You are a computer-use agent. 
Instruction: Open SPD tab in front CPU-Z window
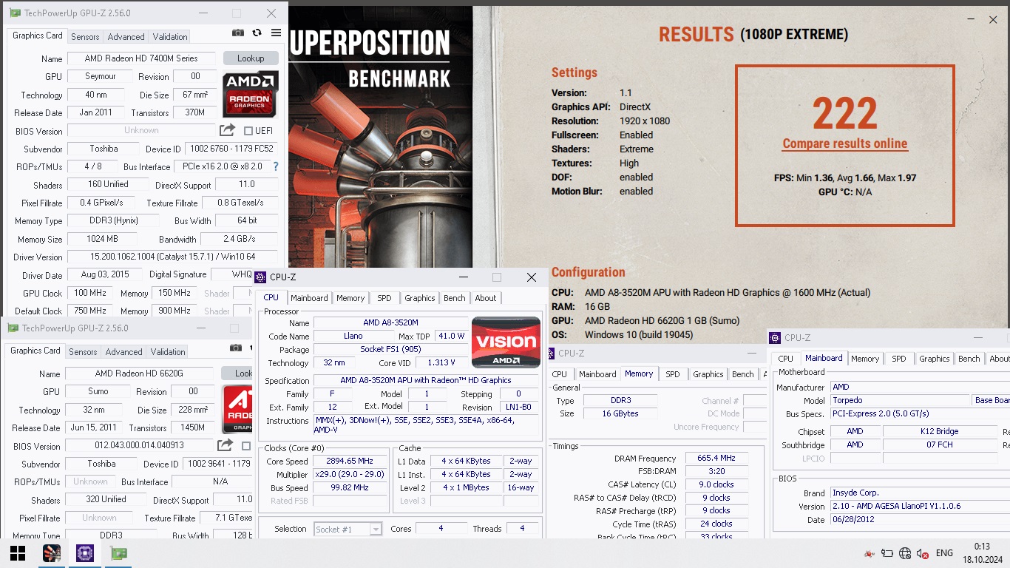[384, 298]
